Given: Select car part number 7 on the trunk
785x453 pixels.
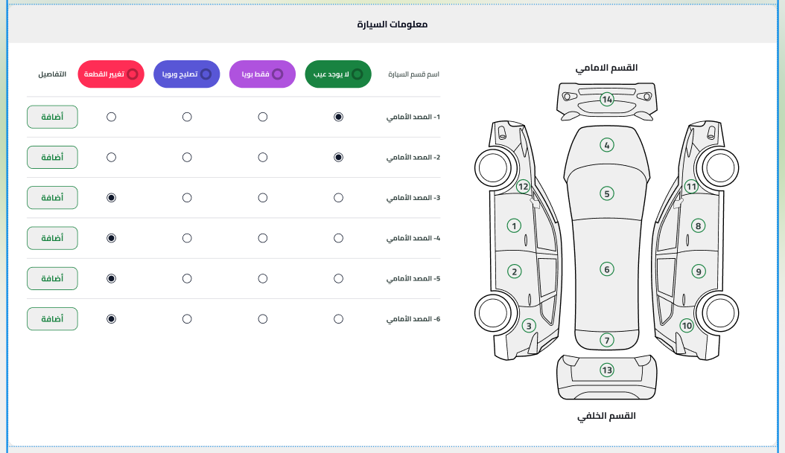Looking at the screenshot, I should click(607, 340).
